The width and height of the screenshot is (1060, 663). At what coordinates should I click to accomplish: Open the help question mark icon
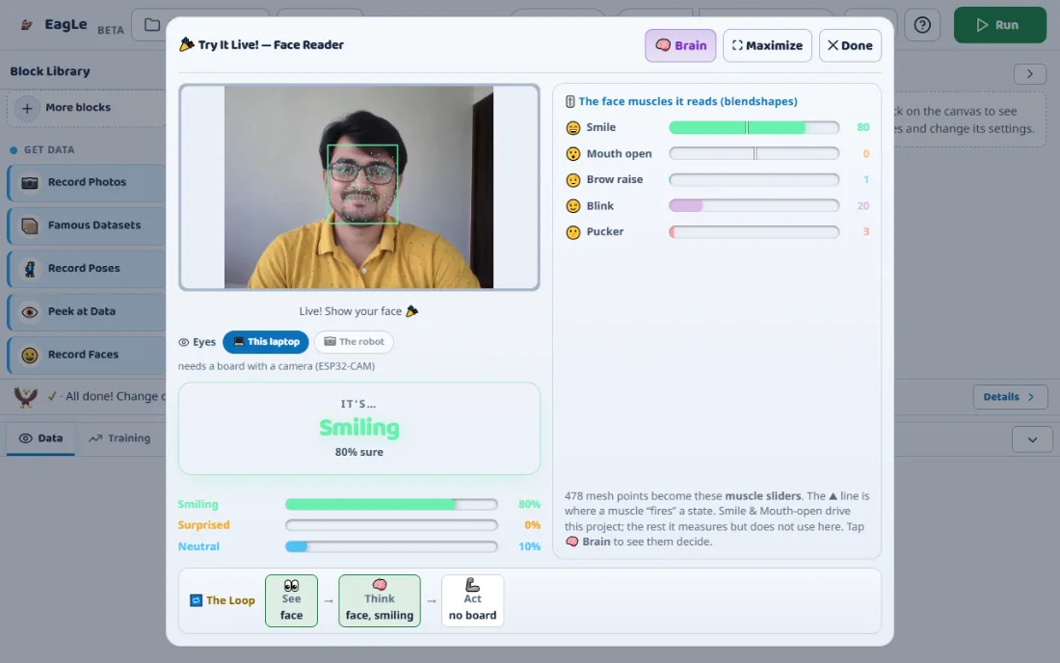pos(922,25)
